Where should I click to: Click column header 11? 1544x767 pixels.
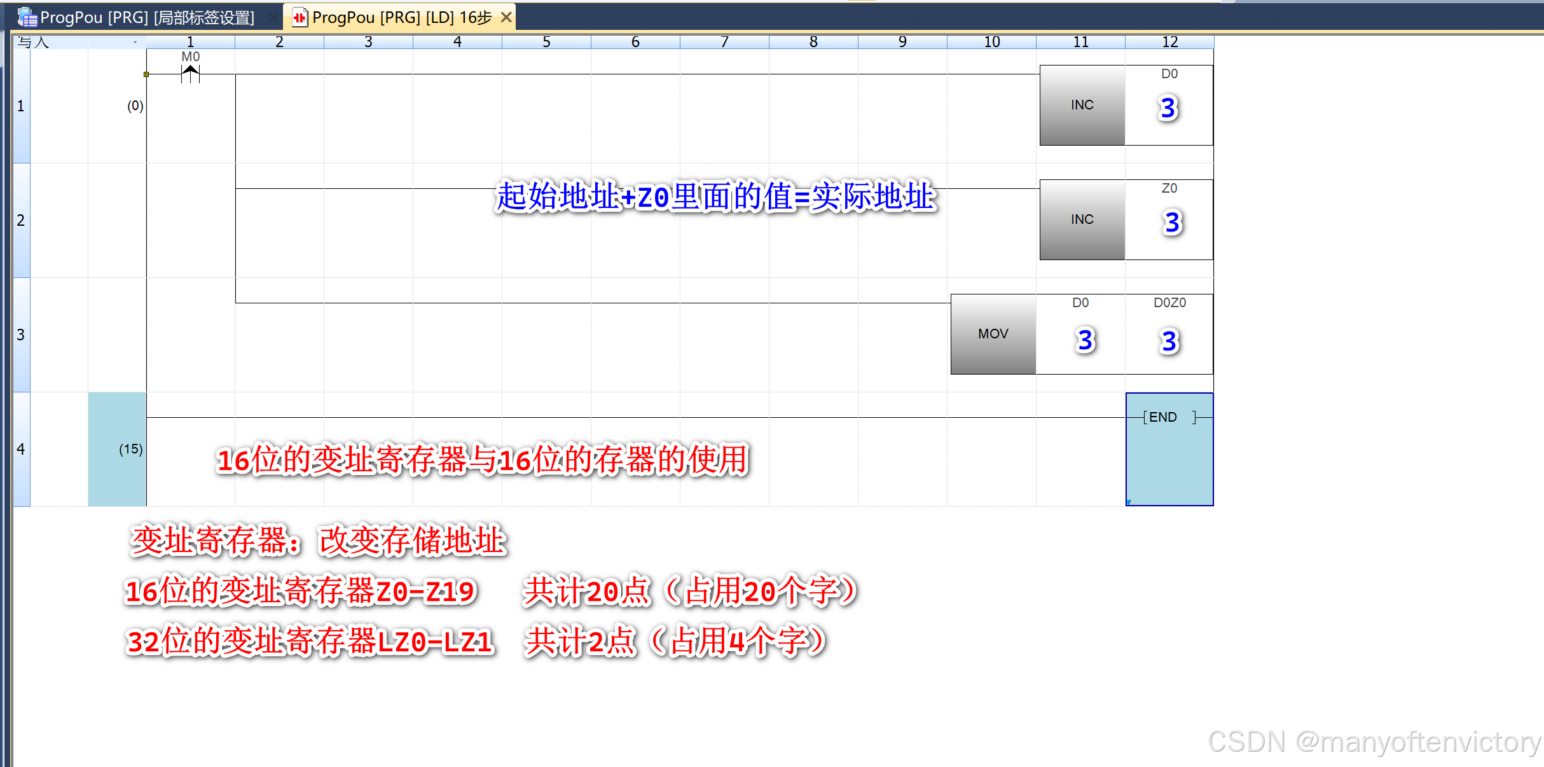click(1080, 42)
